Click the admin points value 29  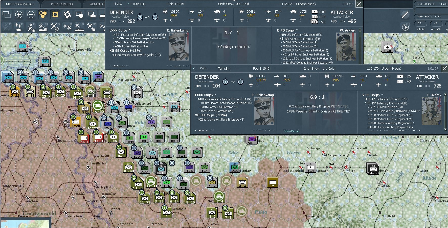tap(420, 23)
